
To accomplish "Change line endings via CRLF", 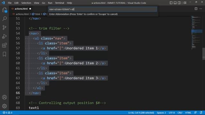I will point(180,113).
